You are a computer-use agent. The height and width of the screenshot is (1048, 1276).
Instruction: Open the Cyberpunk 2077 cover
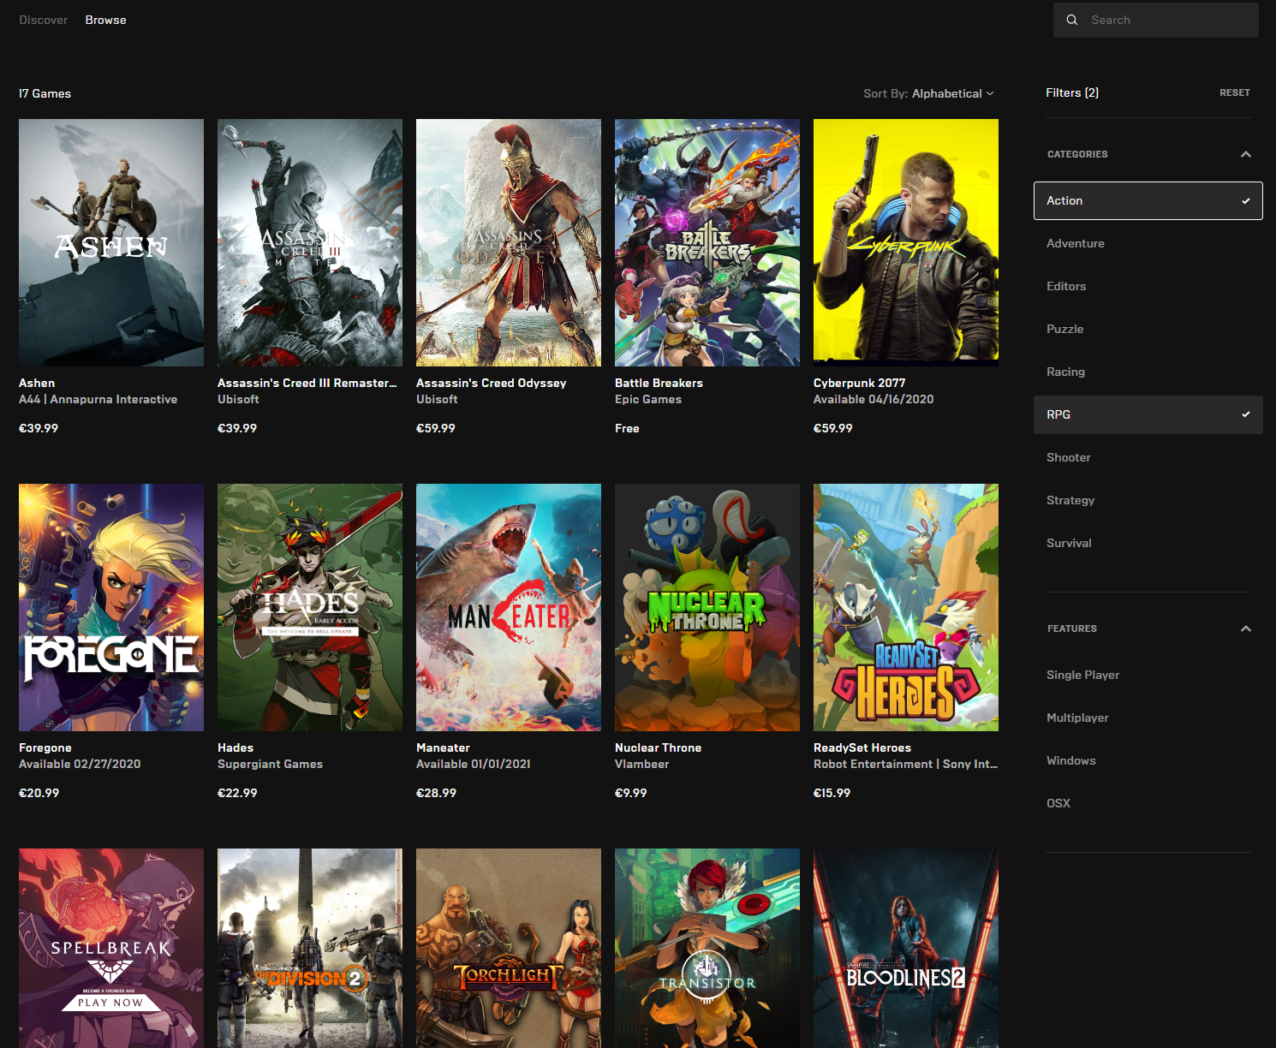coord(906,242)
